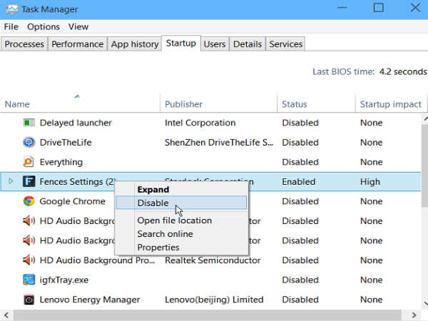Choose Search online in context menu
This screenshot has height=321, width=428.
coord(181,234)
